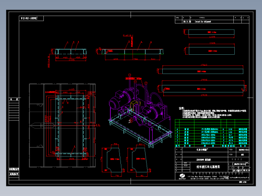This screenshot has width=262, height=196.
Task: Click the long front elevation view of base
Action: point(133,52)
